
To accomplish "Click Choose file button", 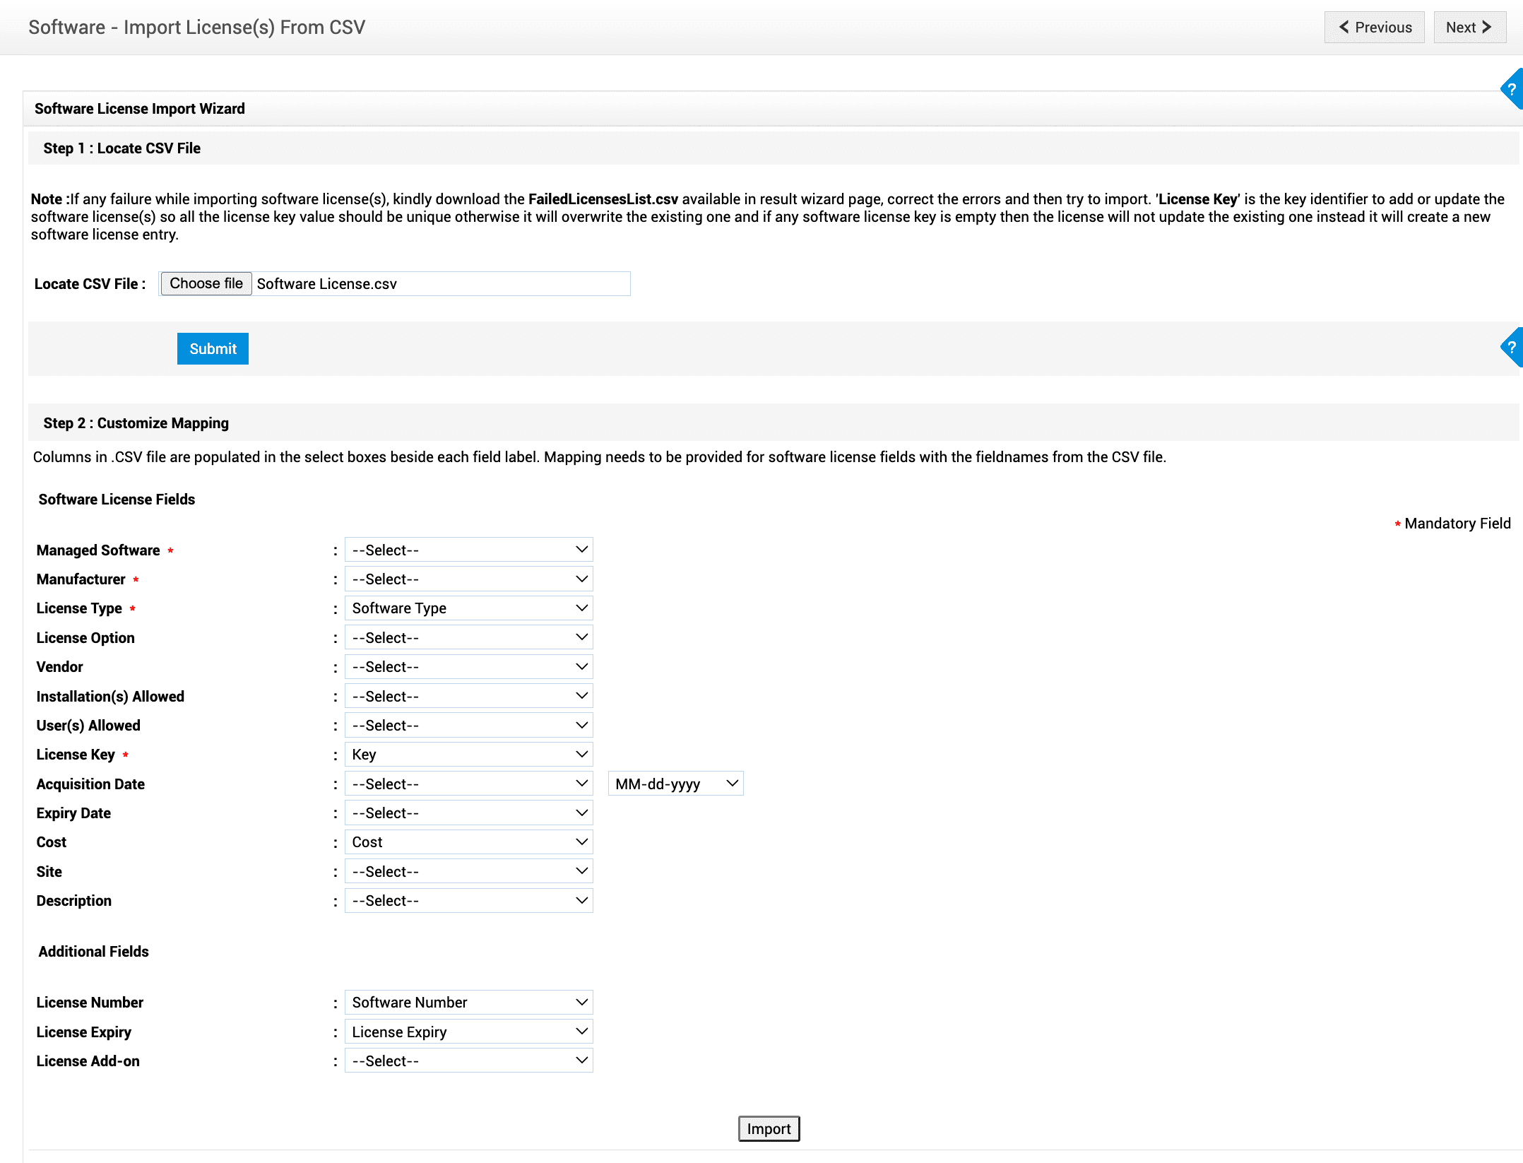I will [206, 283].
